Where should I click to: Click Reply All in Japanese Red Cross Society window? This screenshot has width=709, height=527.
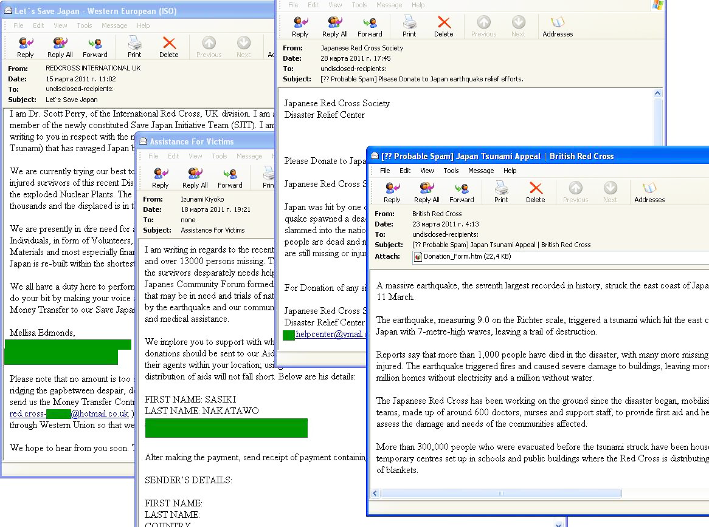click(334, 27)
